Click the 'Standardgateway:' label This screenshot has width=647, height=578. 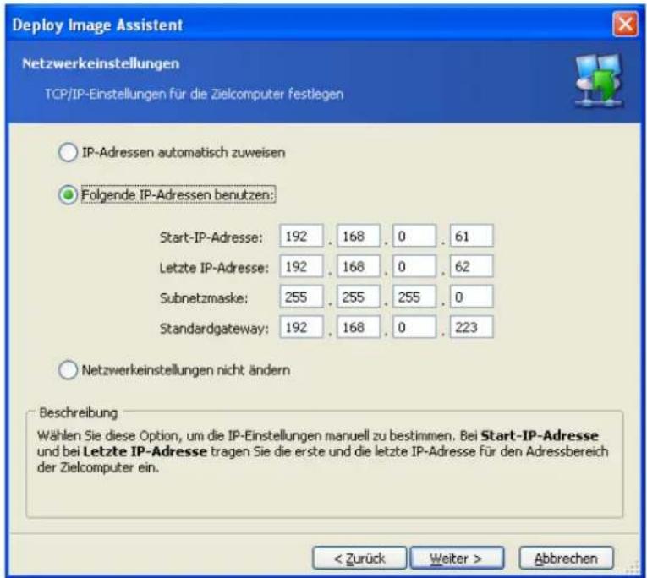click(214, 329)
